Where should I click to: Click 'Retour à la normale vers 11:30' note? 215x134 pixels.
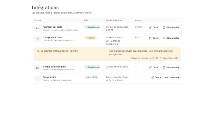click(x=154, y=58)
